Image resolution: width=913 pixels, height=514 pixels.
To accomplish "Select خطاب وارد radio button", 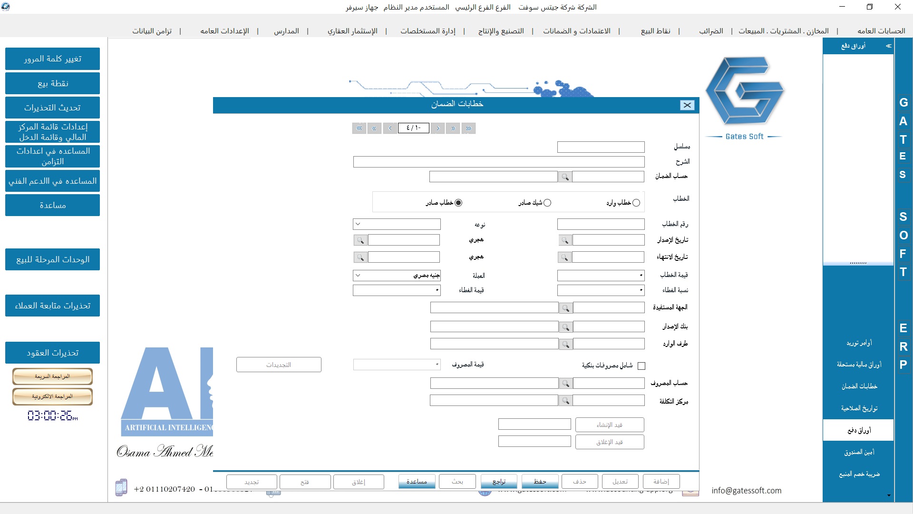I will pyautogui.click(x=636, y=203).
